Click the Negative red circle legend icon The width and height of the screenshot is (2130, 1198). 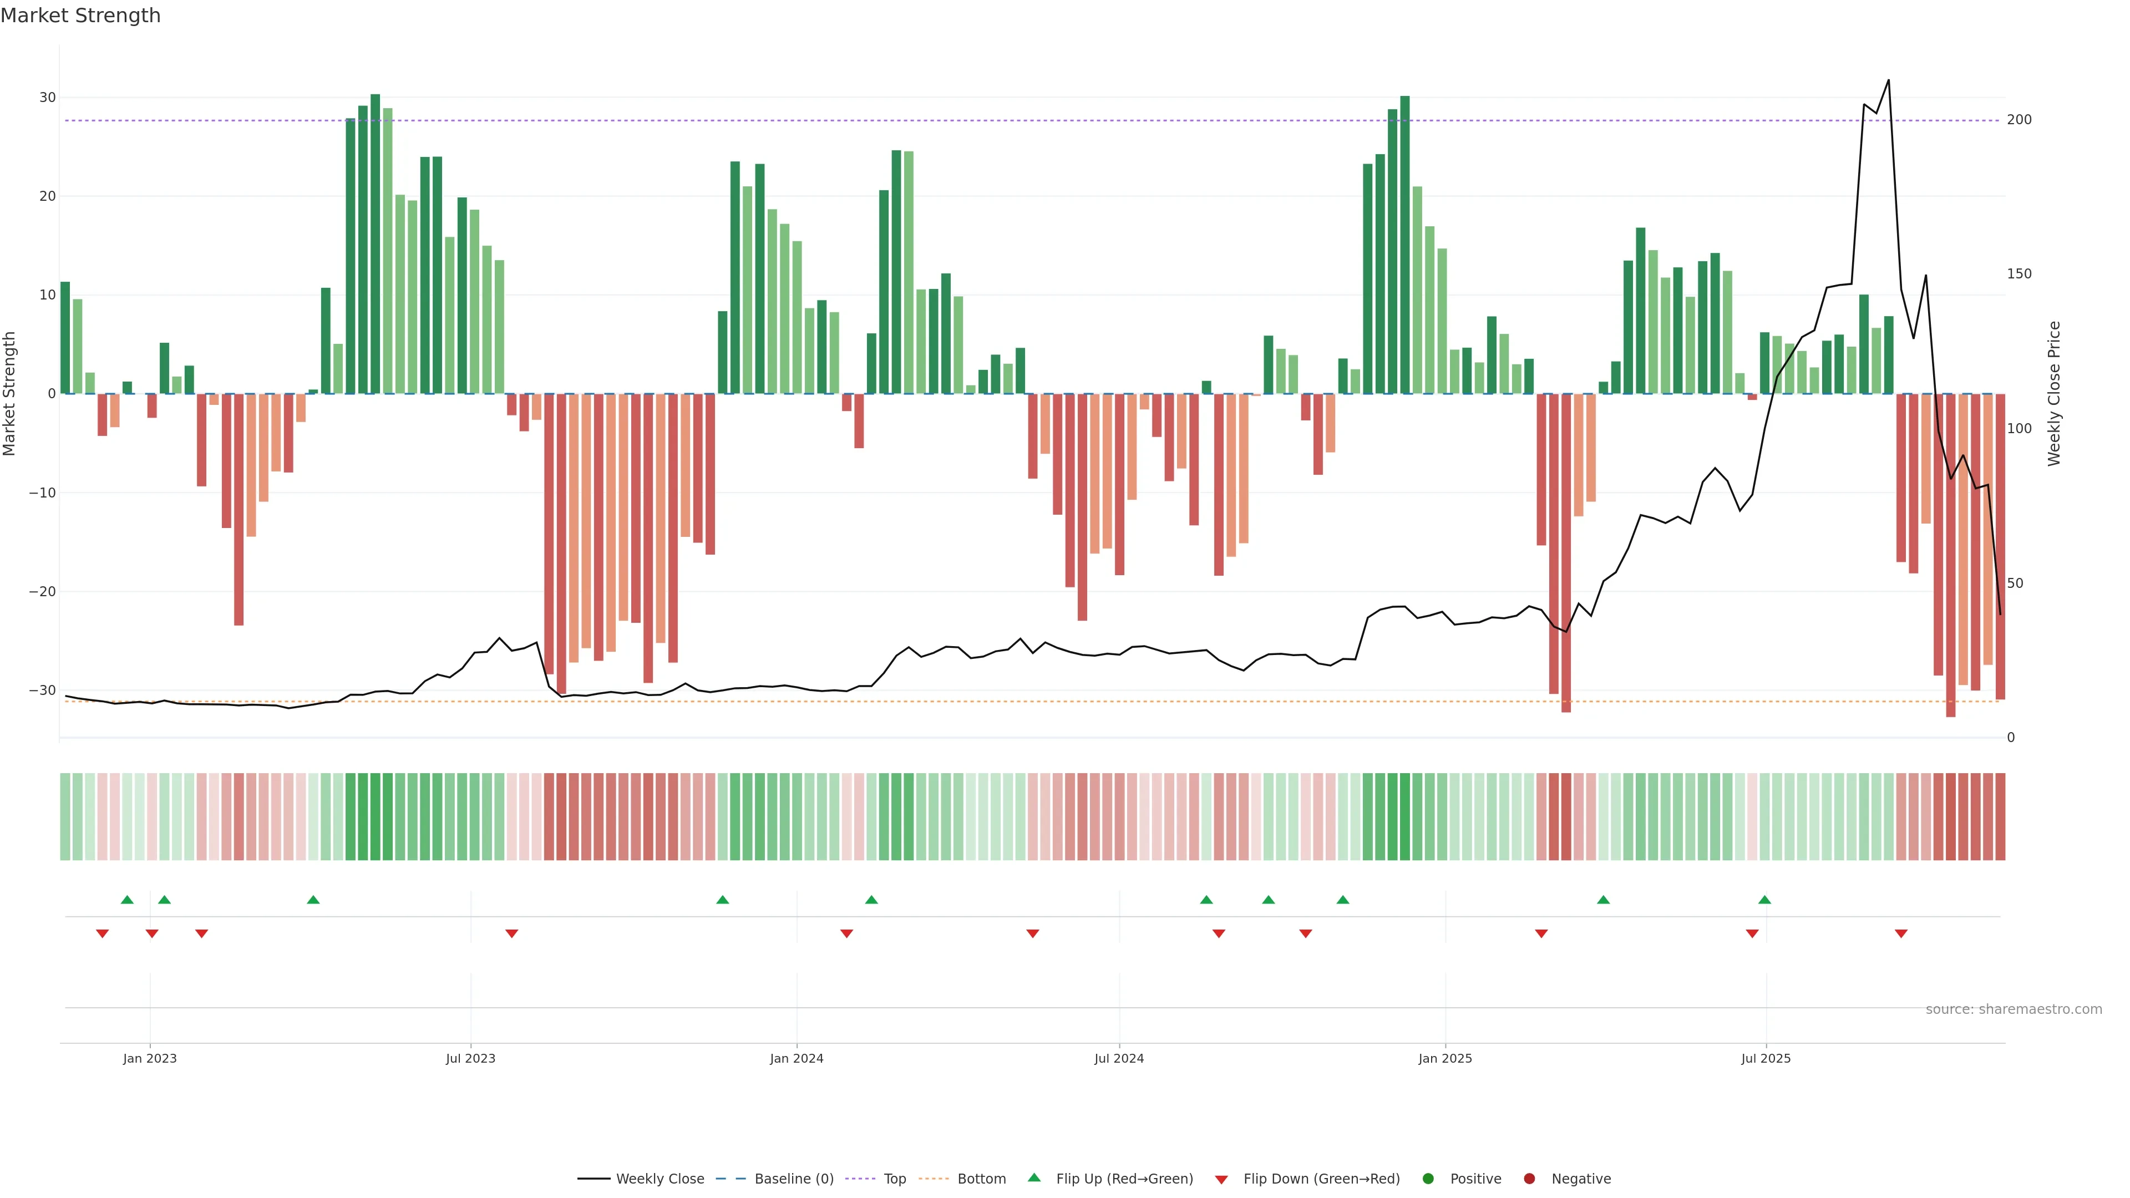click(1529, 1179)
